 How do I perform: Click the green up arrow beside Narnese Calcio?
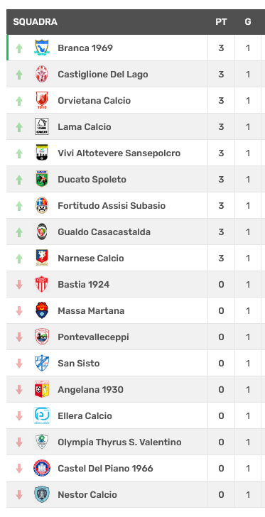(19, 258)
